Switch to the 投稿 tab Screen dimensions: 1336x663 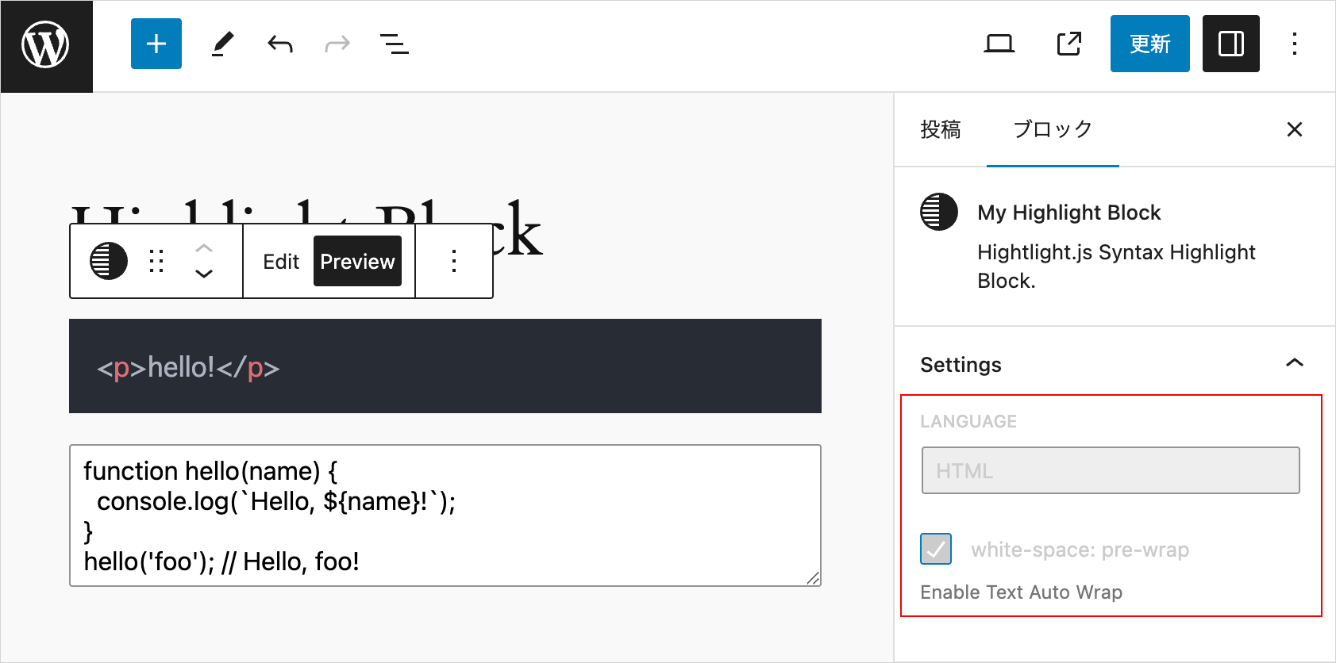tap(940, 129)
